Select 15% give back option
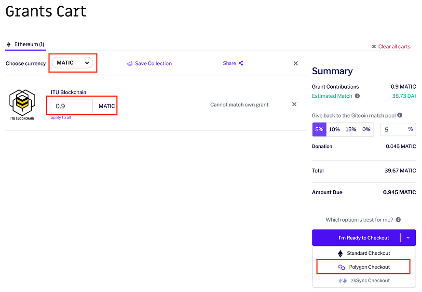Screen dimensions: 422x292 point(351,129)
